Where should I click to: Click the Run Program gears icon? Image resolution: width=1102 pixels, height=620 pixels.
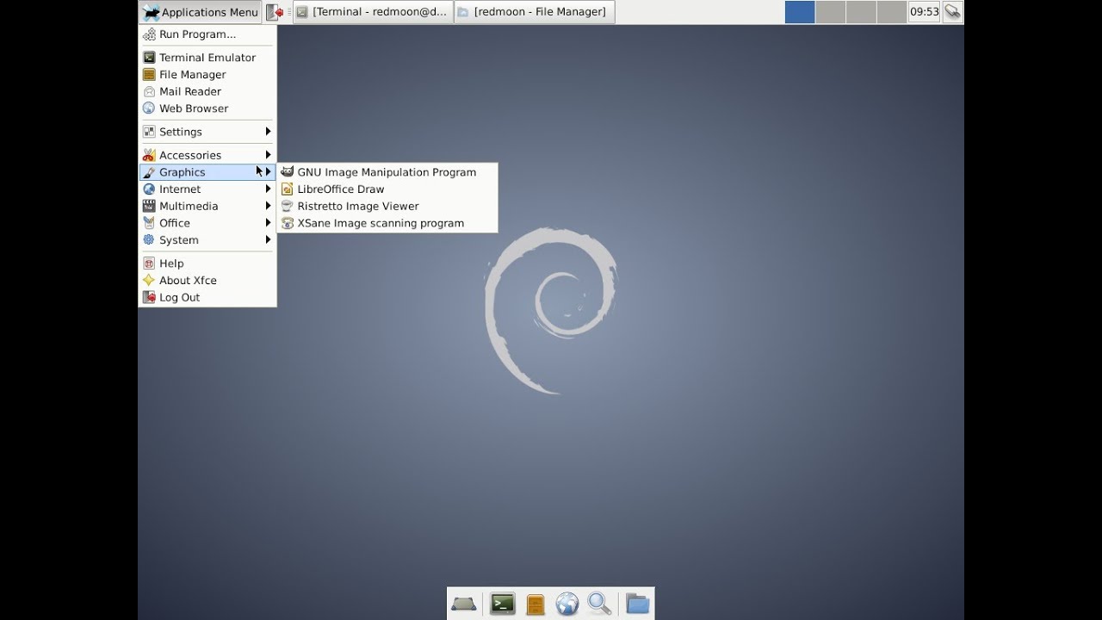149,34
